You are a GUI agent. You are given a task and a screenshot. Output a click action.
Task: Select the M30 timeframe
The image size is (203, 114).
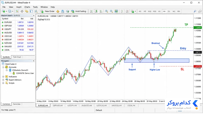[x=155, y=11]
